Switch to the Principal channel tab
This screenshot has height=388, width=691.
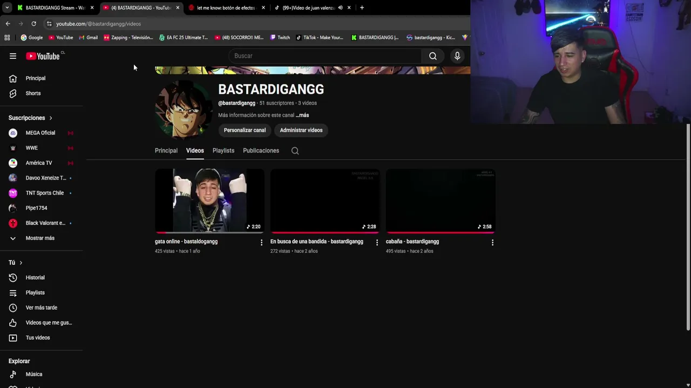click(x=166, y=151)
